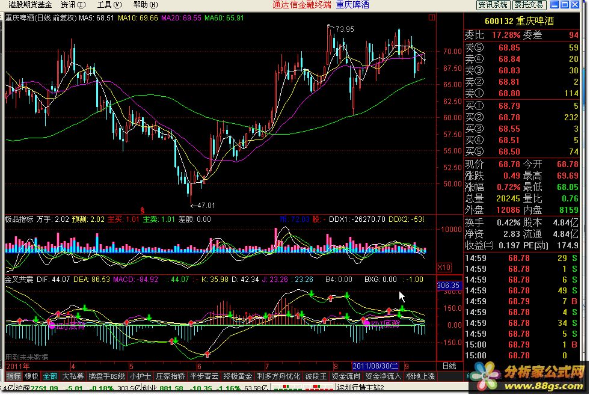Select the 操盘手BS线 indicator tab

(106, 376)
